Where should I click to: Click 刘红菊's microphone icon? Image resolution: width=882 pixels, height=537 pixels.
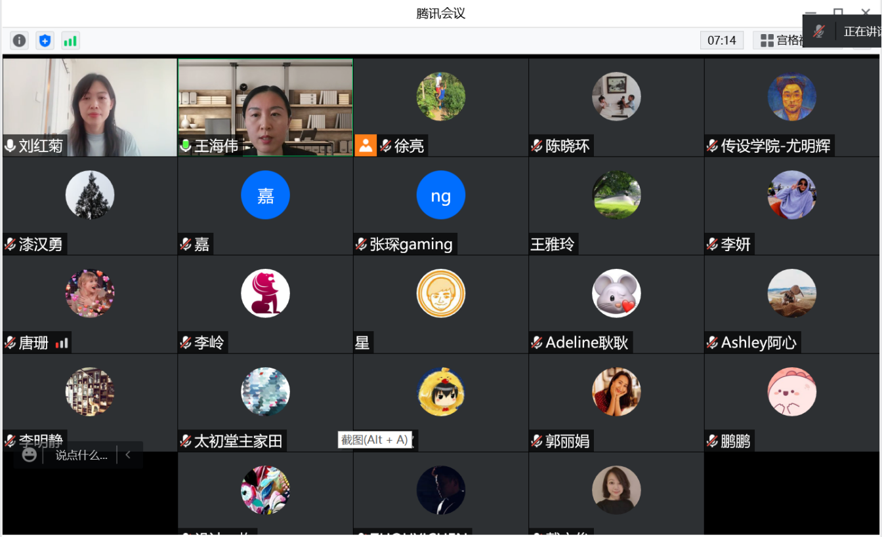pyautogui.click(x=10, y=146)
